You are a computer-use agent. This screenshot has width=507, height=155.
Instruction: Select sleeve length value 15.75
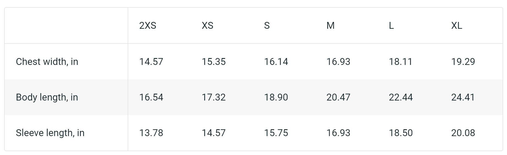point(276,133)
